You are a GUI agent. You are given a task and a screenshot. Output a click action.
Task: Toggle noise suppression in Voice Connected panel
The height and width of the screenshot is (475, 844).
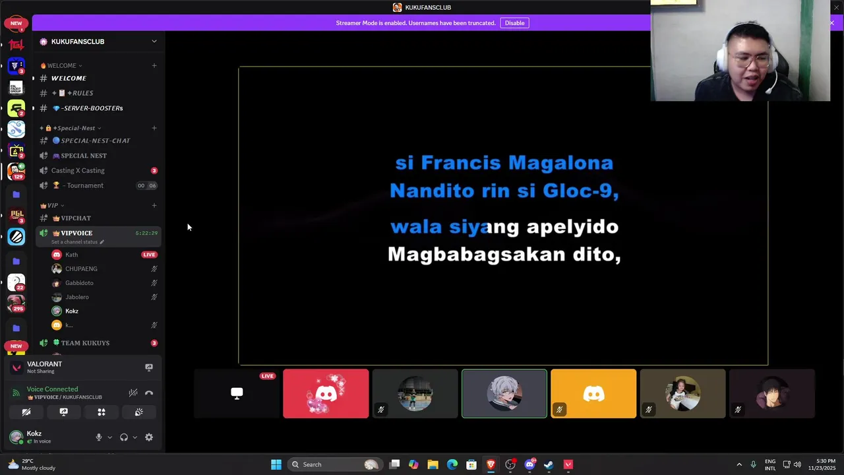pos(133,393)
